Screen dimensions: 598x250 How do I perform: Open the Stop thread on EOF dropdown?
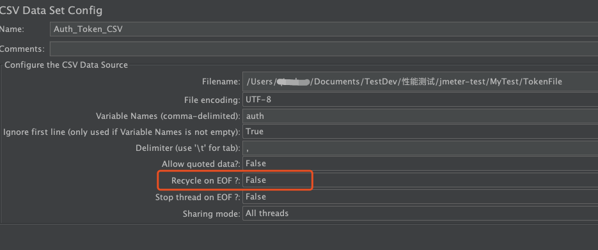point(420,197)
